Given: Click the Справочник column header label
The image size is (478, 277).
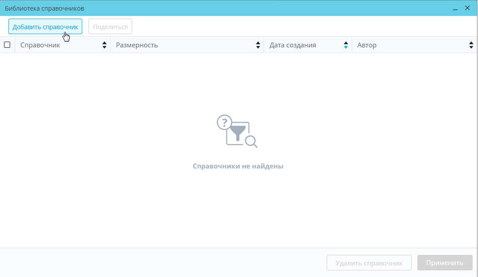Looking at the screenshot, I should (x=40, y=45).
